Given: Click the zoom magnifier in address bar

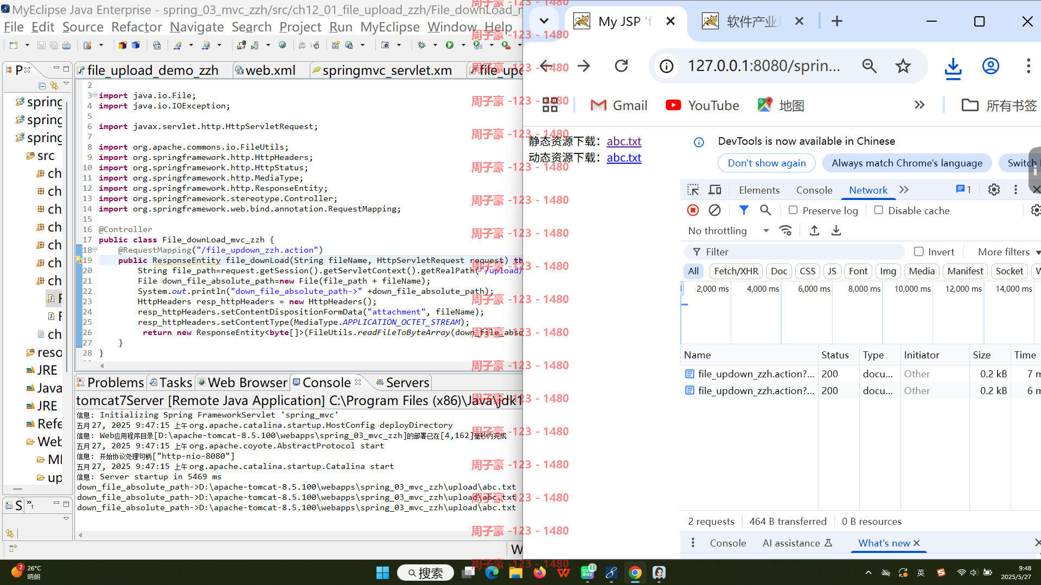Looking at the screenshot, I should pos(869,66).
